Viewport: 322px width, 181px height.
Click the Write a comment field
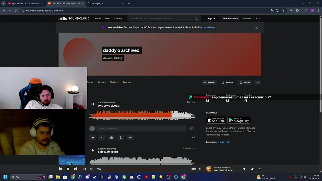pos(141,128)
